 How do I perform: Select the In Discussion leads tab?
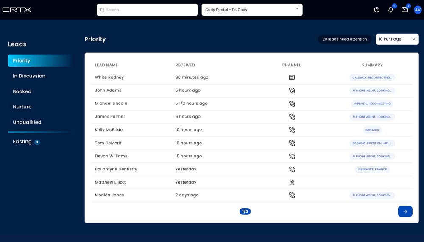[29, 76]
